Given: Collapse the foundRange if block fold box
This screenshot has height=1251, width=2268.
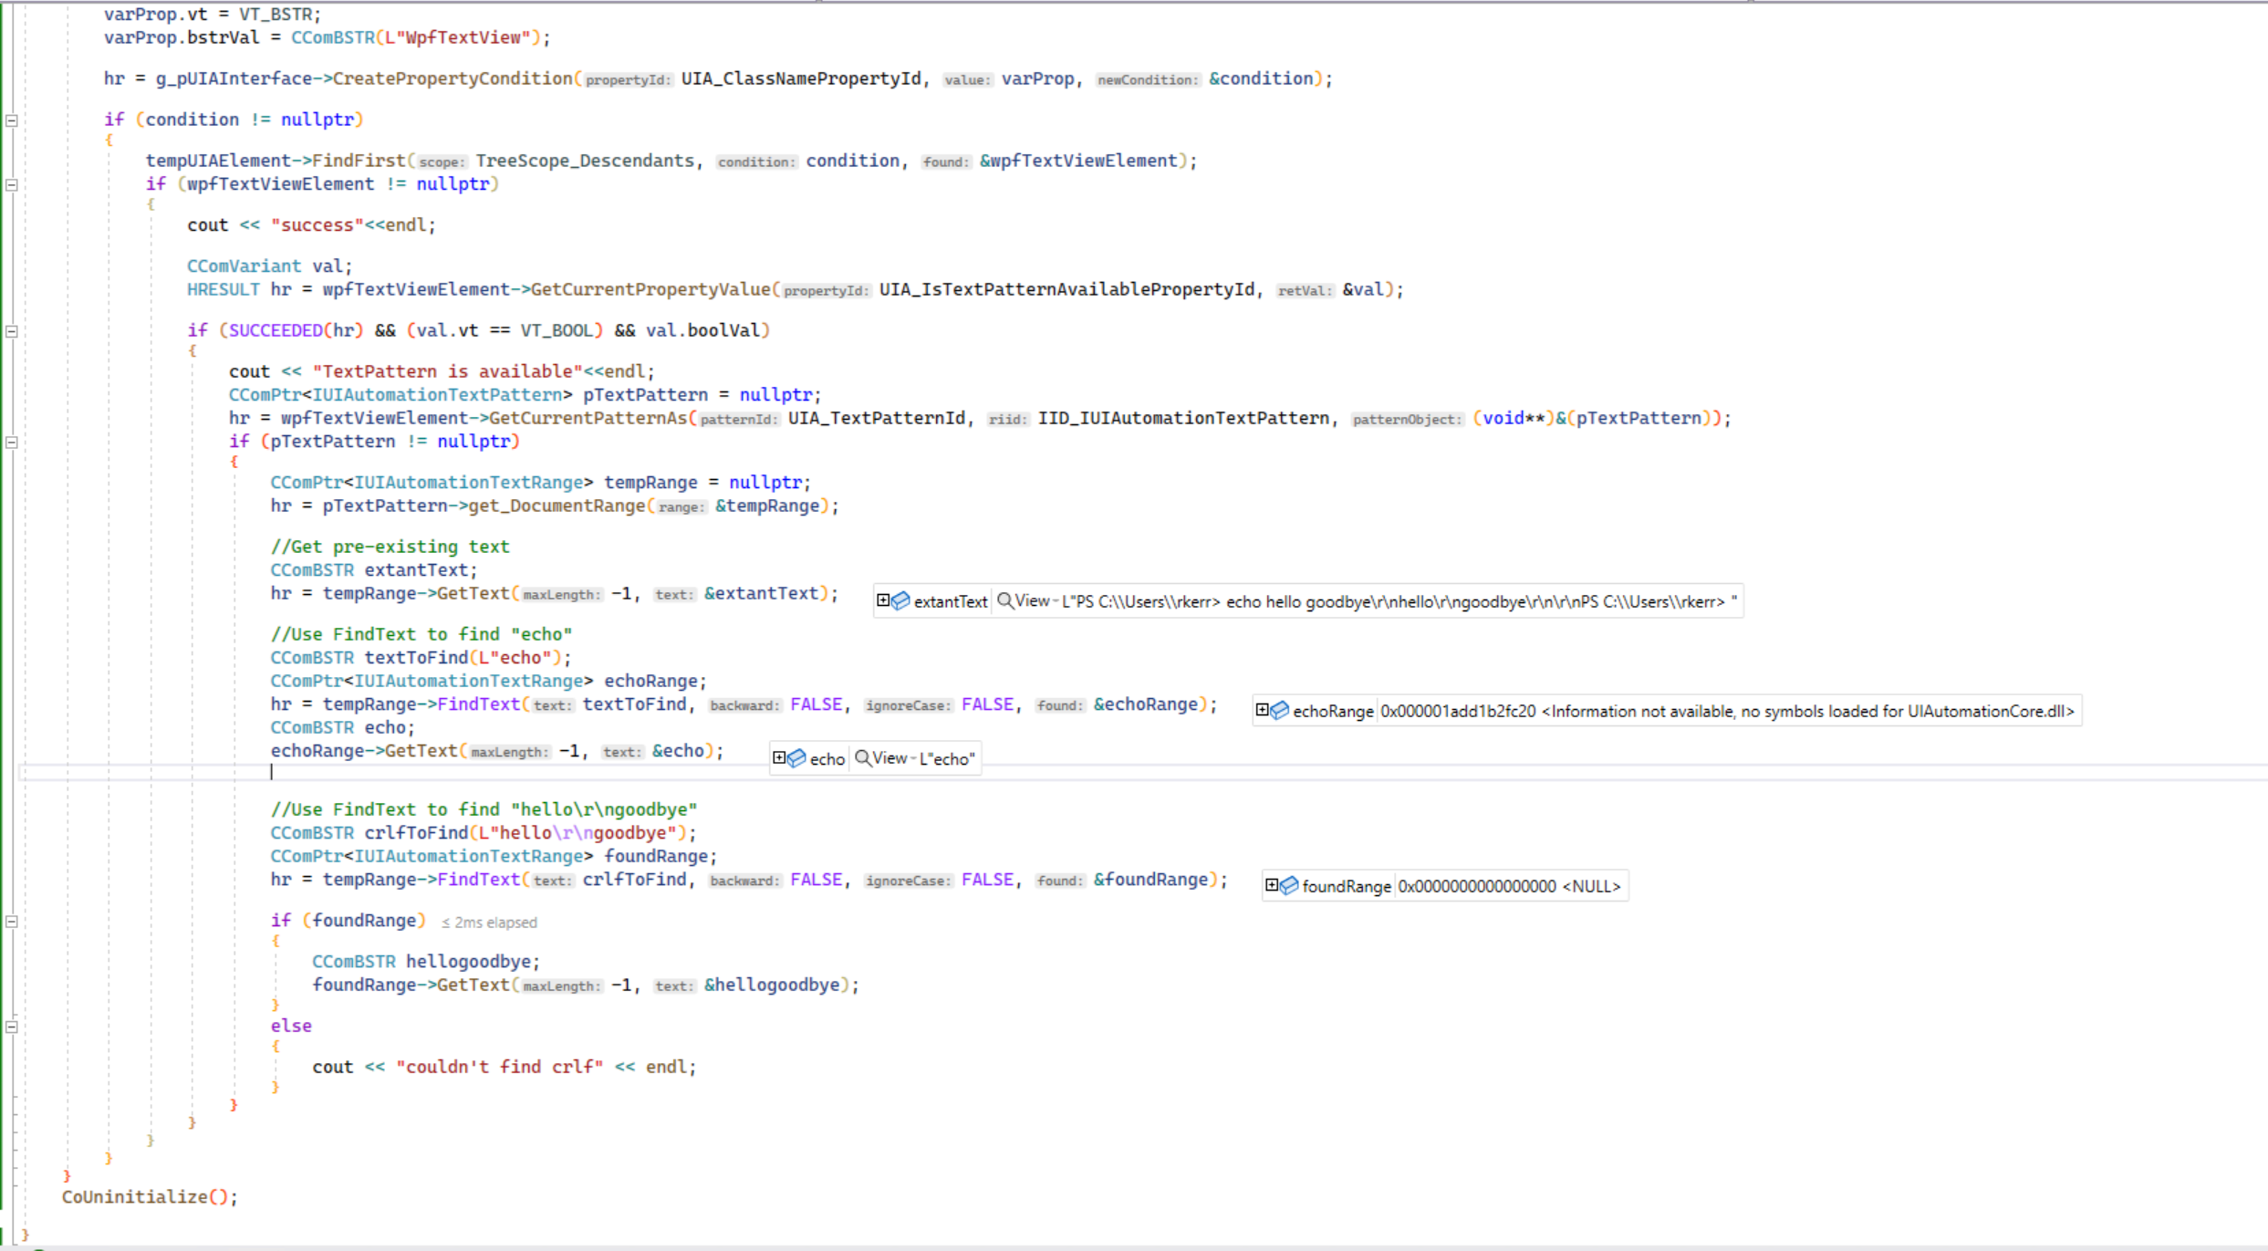Looking at the screenshot, I should pos(11,921).
